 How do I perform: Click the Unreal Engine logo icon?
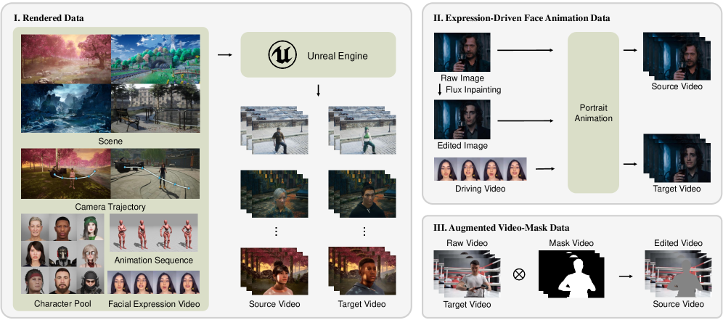[282, 55]
